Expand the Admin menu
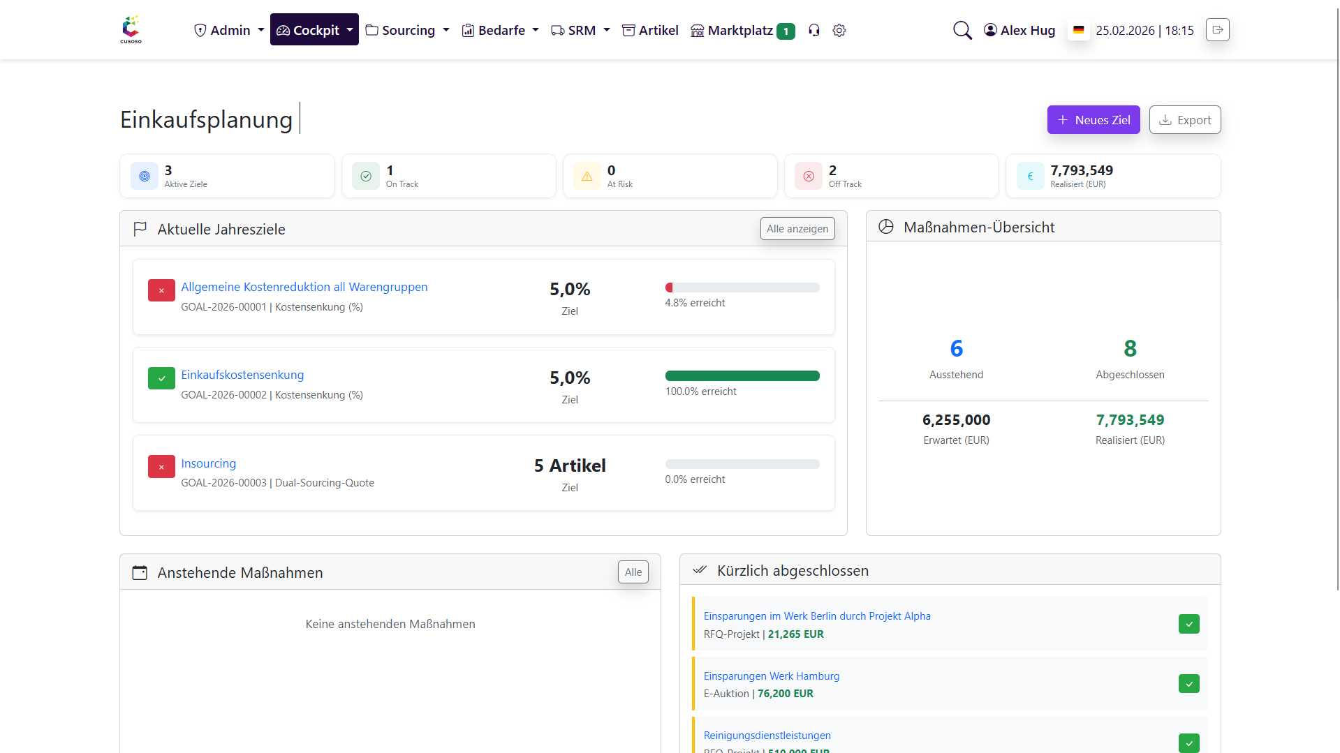Image resolution: width=1340 pixels, height=753 pixels. [229, 30]
